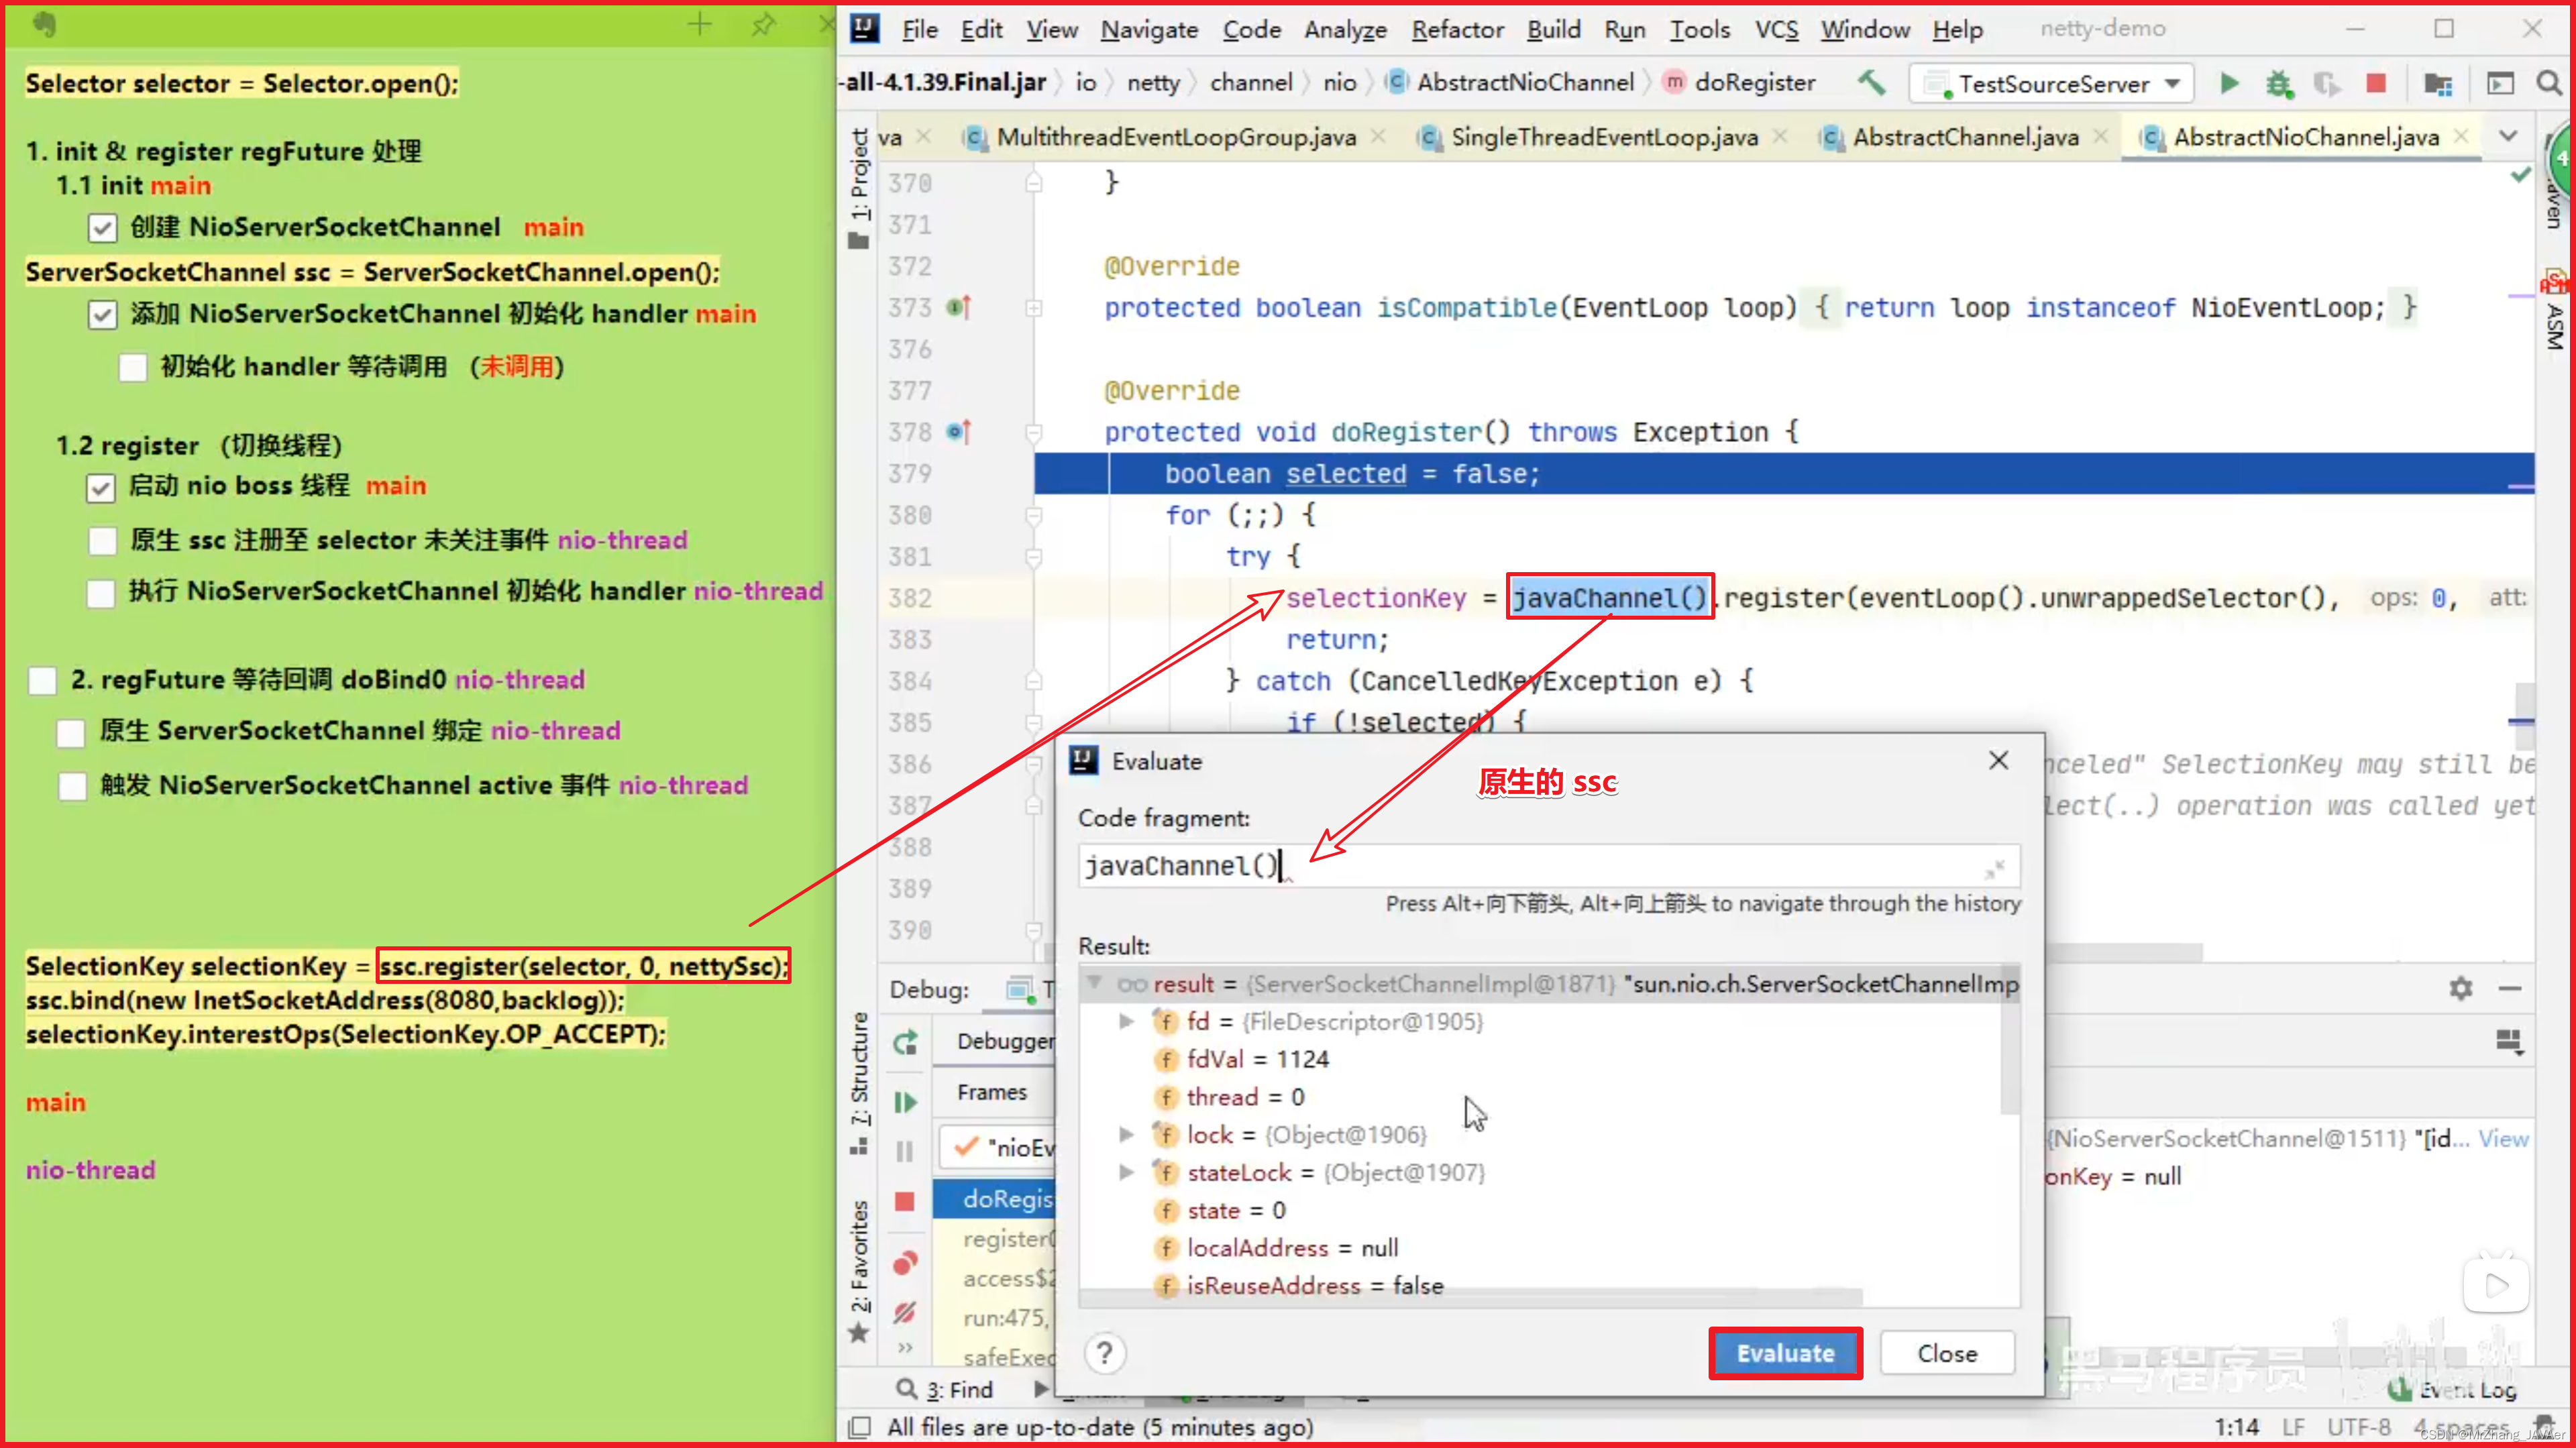Check 执行 NioServerSocketChannel 初始化 handler box
The width and height of the screenshot is (2576, 1448).
(100, 593)
